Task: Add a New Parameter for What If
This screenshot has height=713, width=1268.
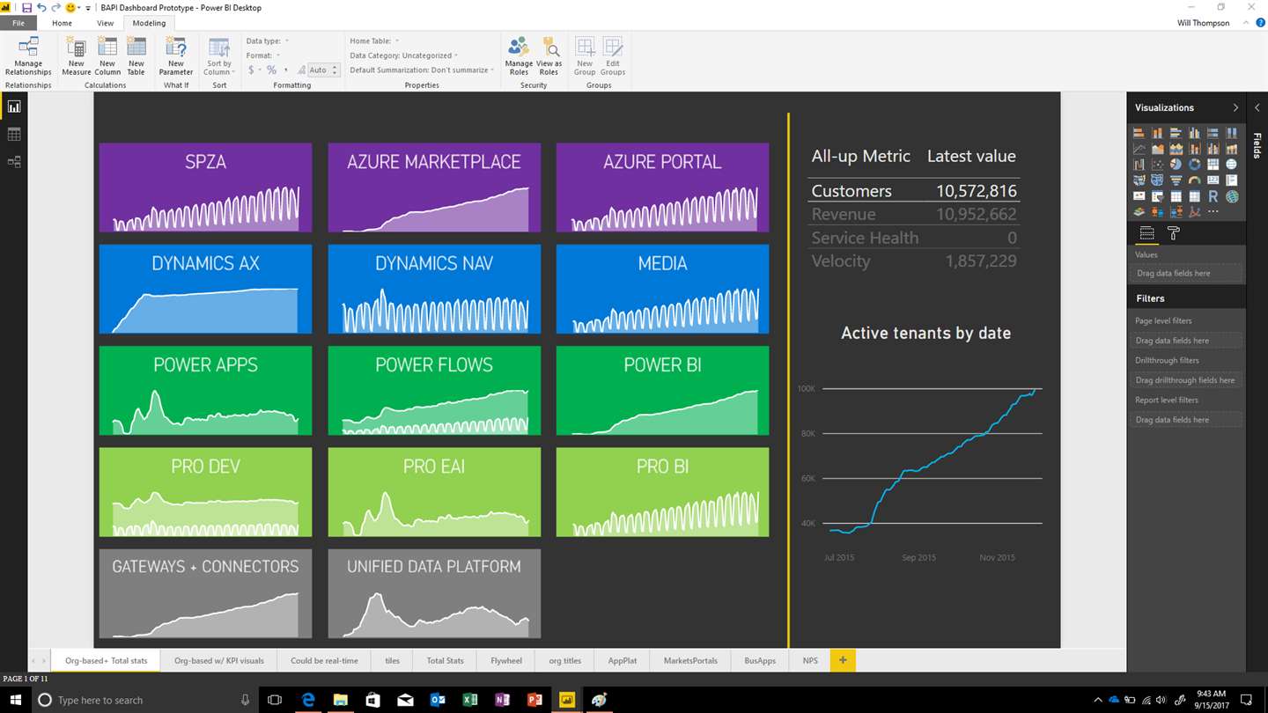Action: (176, 56)
